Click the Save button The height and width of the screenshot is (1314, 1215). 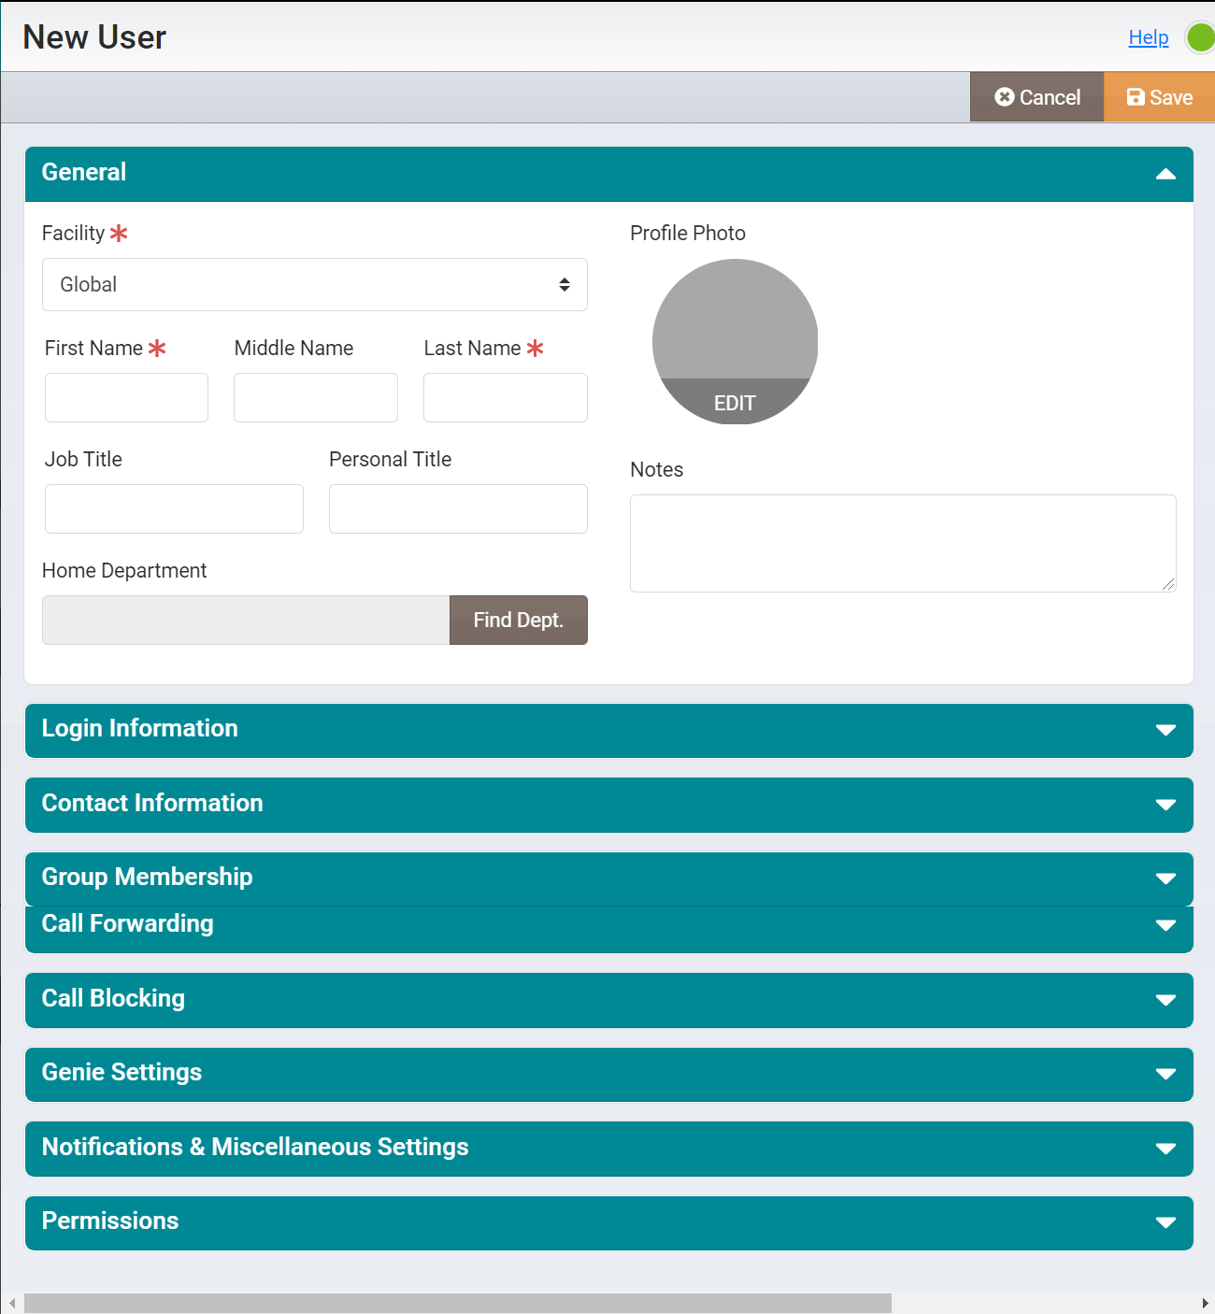[x=1159, y=97]
